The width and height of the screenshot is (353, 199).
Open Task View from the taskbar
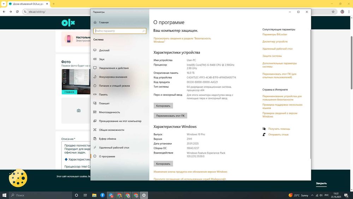coord(85,195)
